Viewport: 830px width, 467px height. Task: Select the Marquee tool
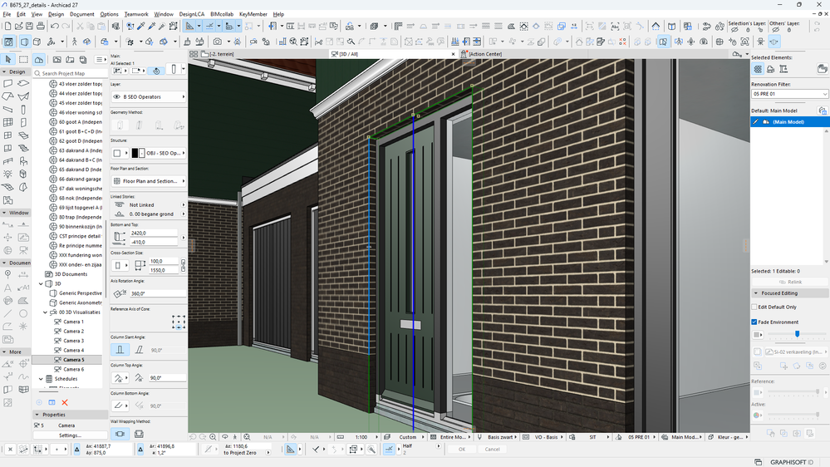(23, 59)
